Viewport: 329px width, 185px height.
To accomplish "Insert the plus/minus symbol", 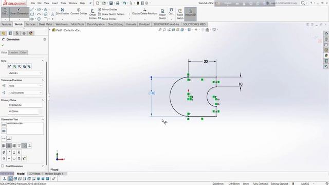I will [14, 152].
